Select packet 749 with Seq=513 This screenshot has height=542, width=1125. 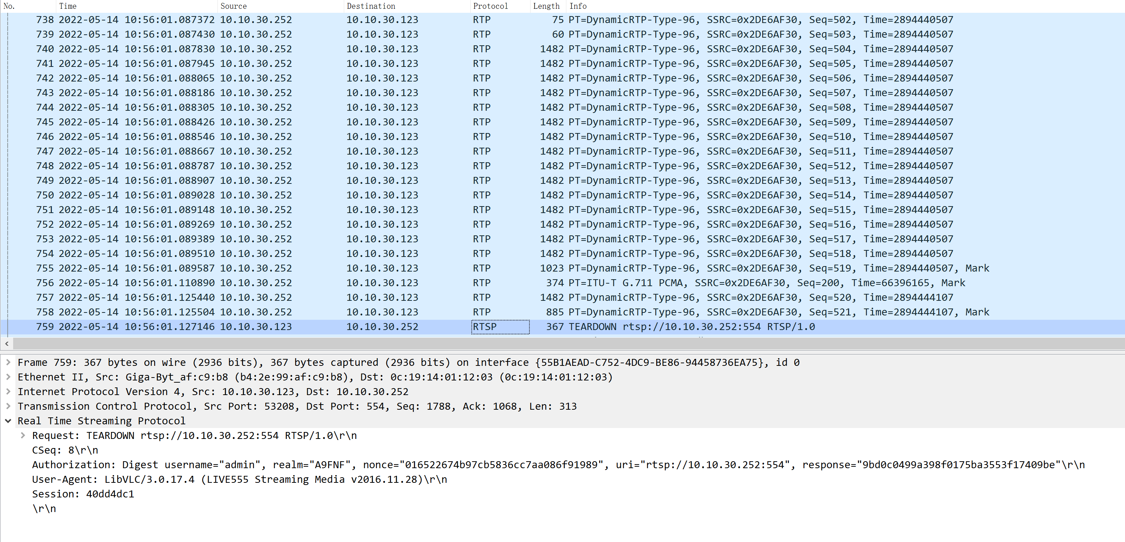pos(563,181)
